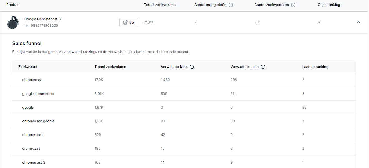The width and height of the screenshot is (369, 168).
Task: Click the 529 search volume cell
Action: click(98, 135)
